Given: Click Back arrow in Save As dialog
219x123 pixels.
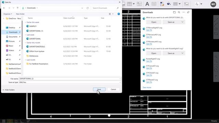Looking at the screenshot, I should [4, 8].
